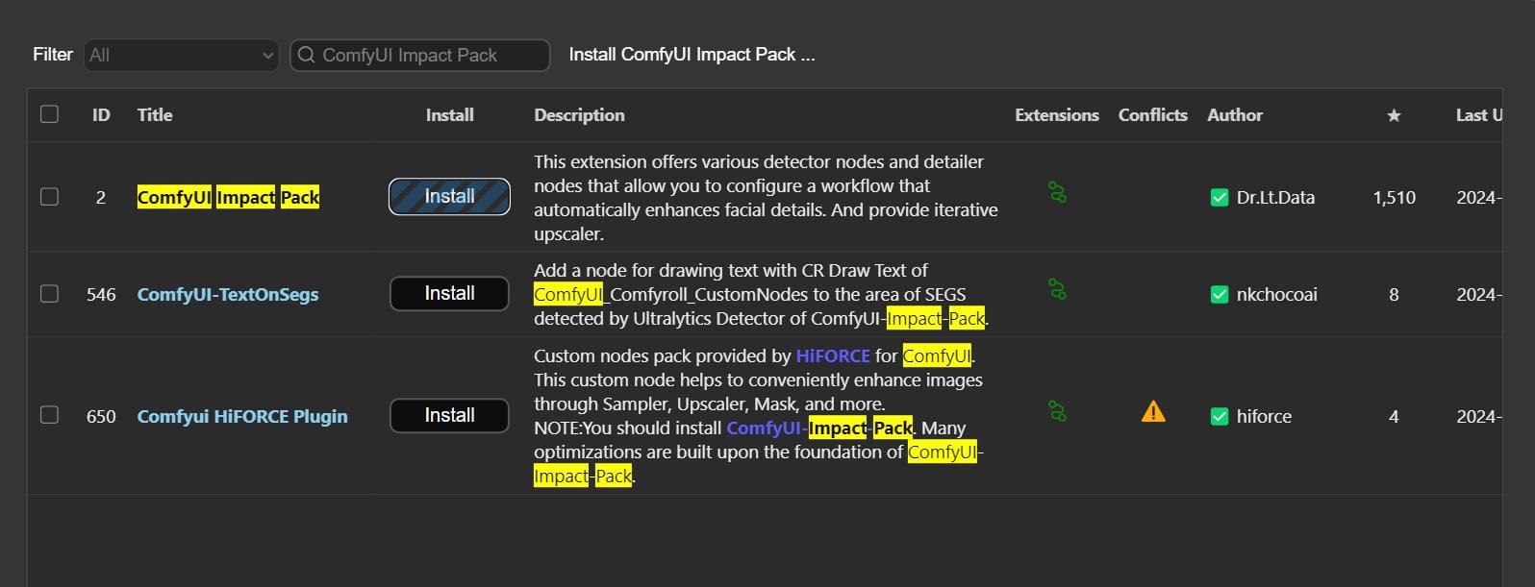Sort by the star column header
The height and width of the screenshot is (587, 1535).
tap(1394, 115)
